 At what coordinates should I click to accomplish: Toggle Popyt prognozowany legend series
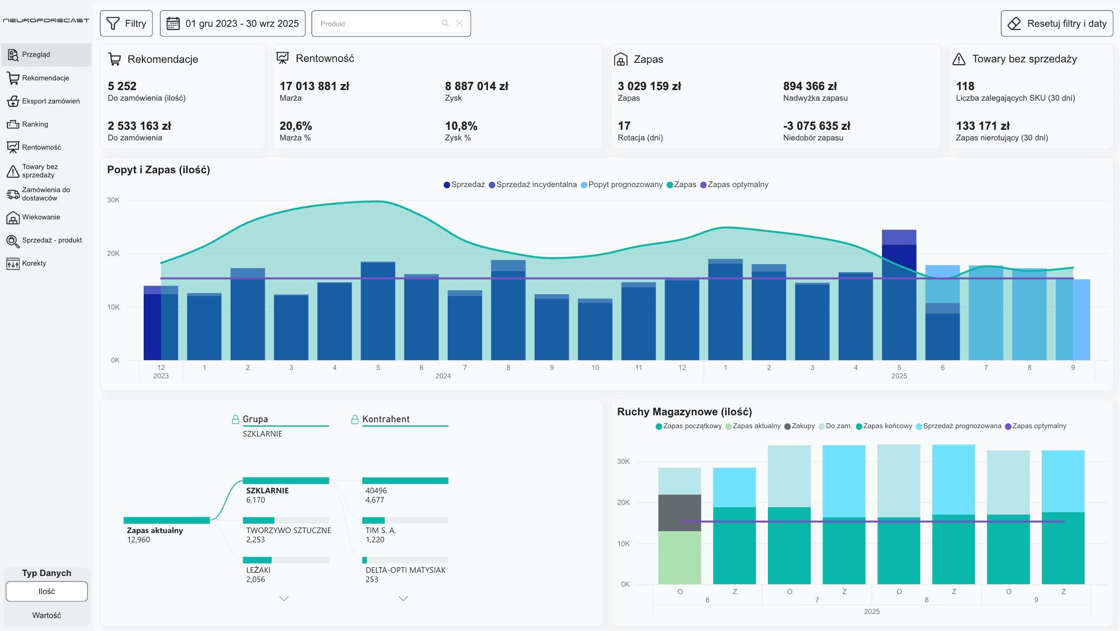tap(621, 185)
